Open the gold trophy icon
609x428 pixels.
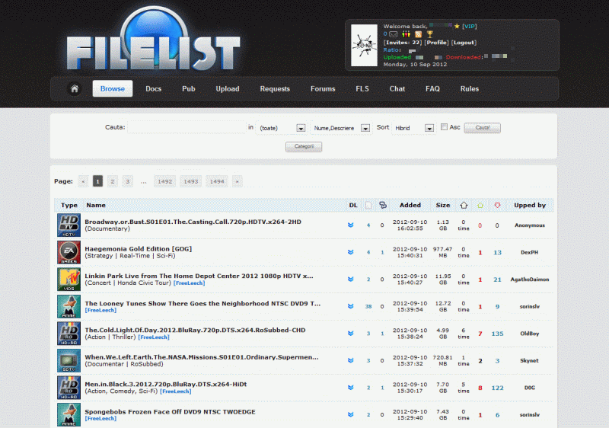click(430, 34)
